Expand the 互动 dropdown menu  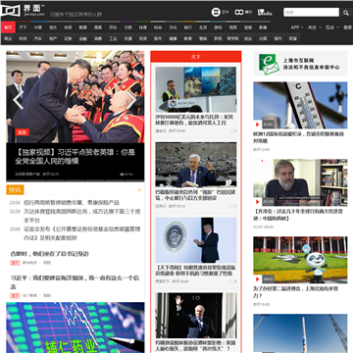tap(331, 27)
